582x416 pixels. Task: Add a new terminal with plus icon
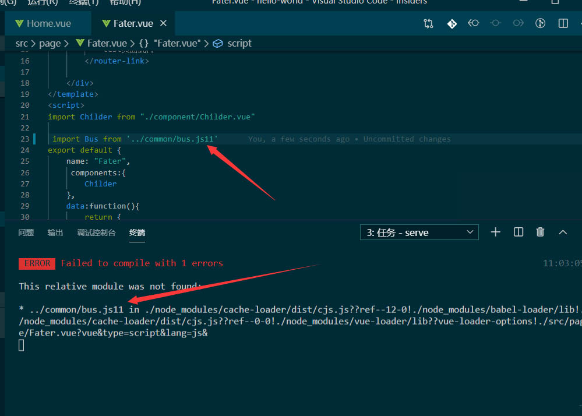(x=495, y=232)
